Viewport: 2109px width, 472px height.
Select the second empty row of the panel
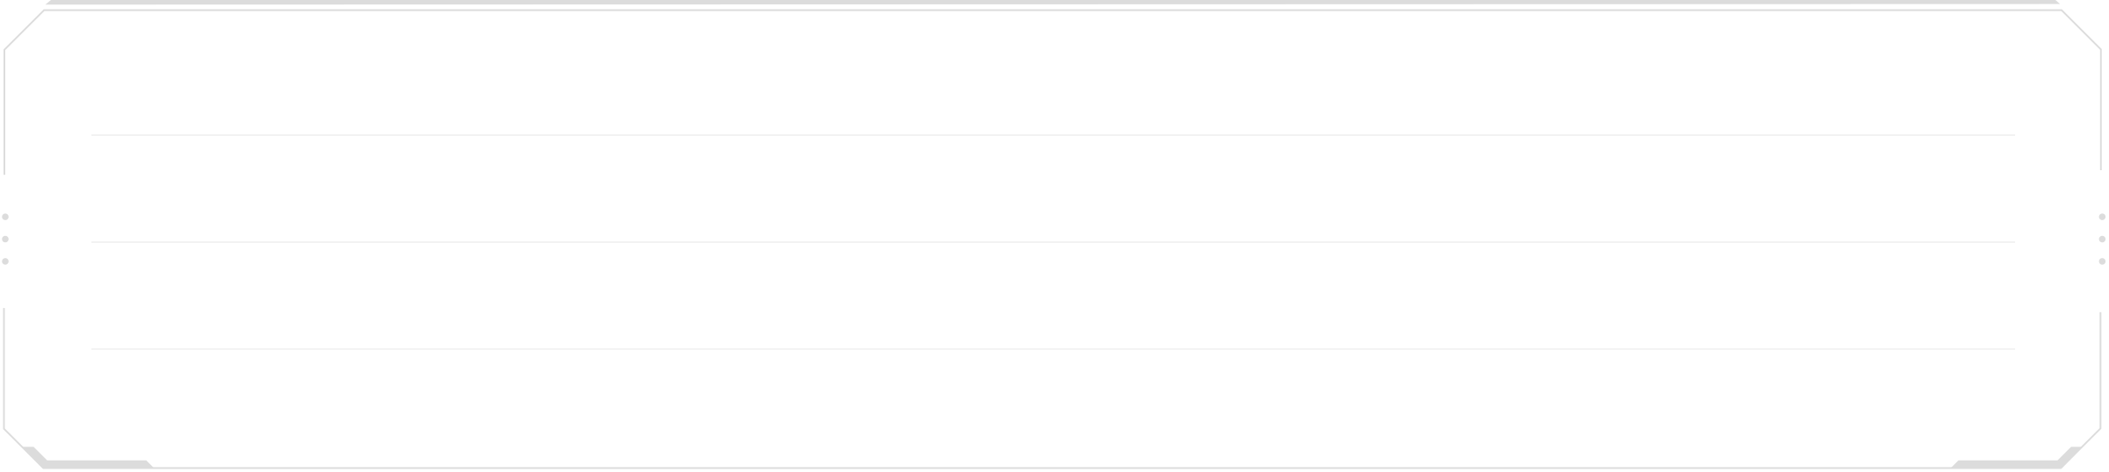1053,189
